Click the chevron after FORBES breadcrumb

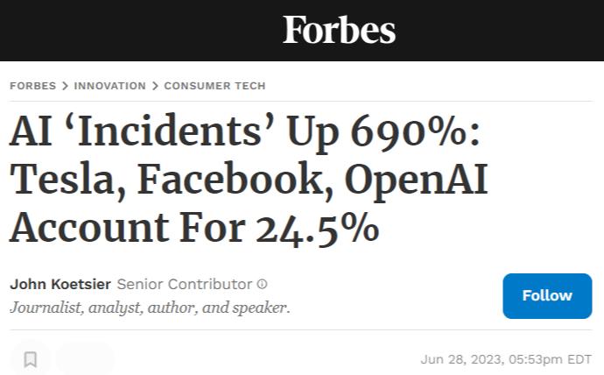coord(65,86)
